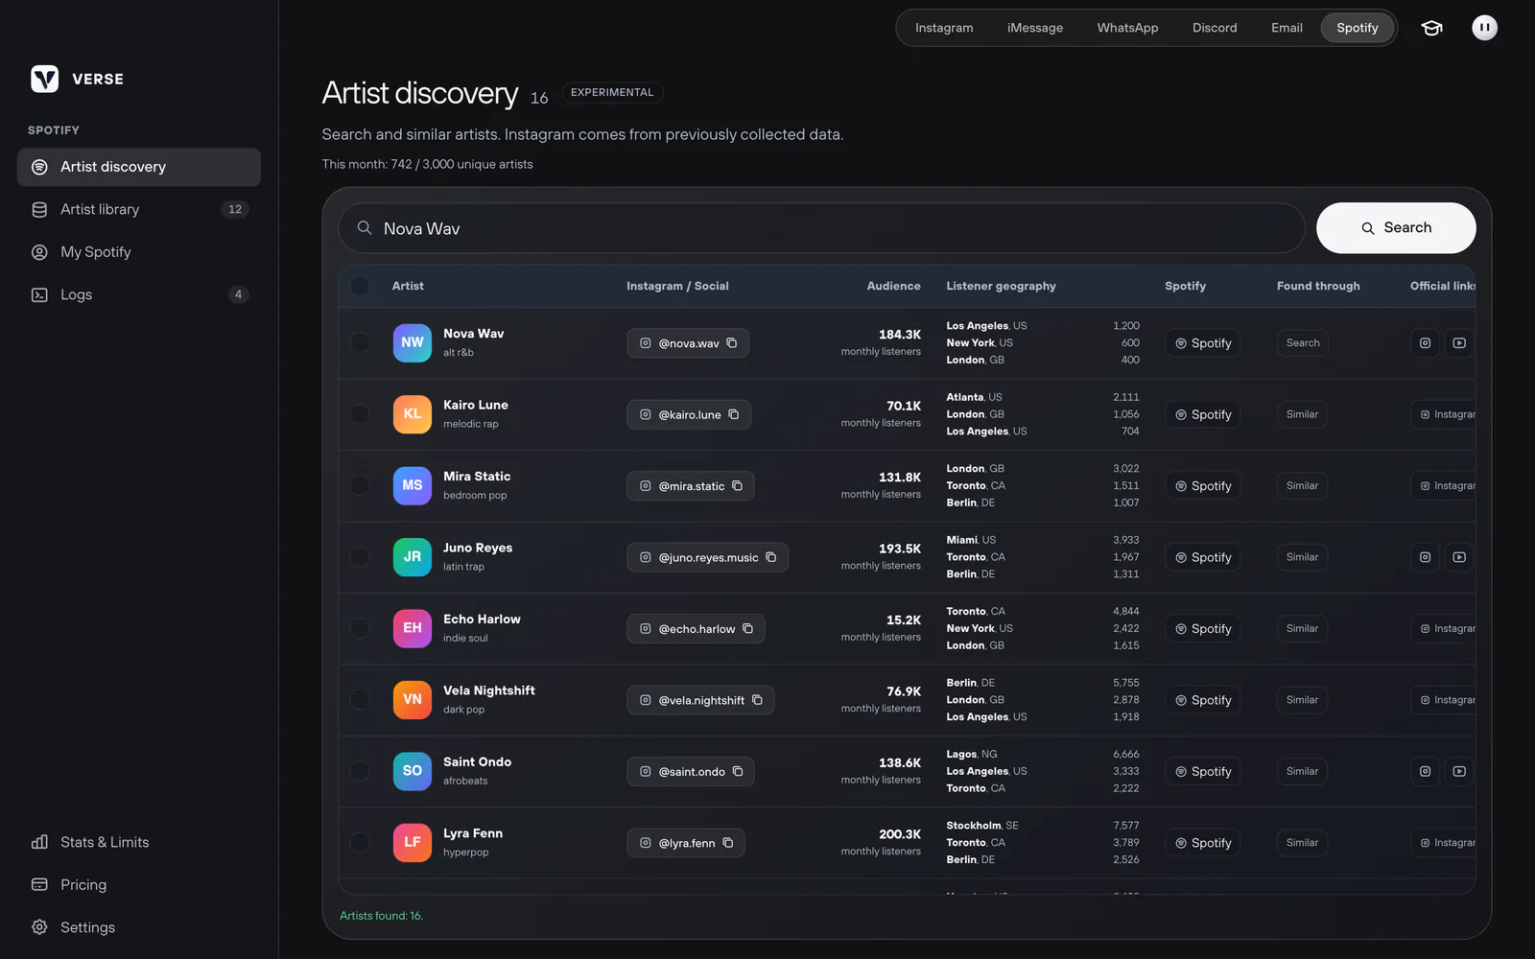Viewport: 1535px width, 959px height.
Task: Go to My Spotify
Action: pos(139,252)
